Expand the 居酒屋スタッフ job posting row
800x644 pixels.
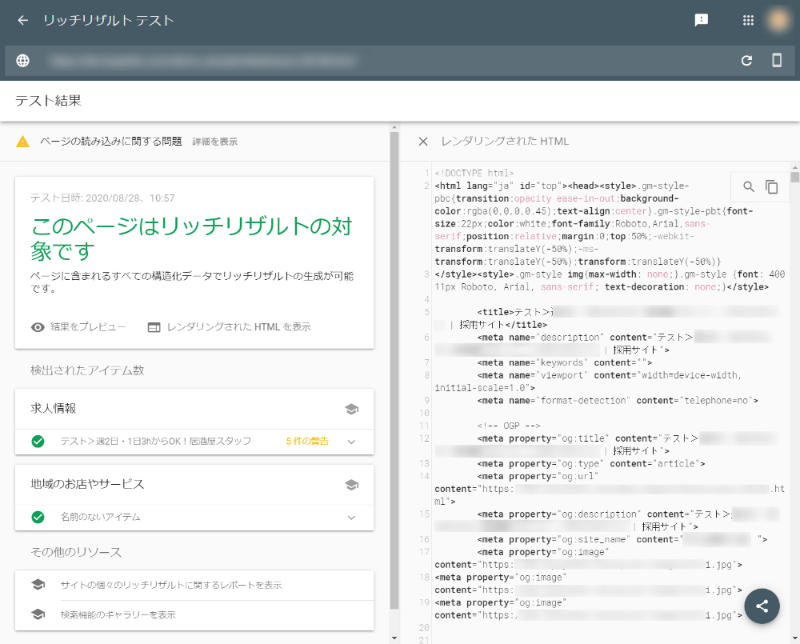[x=194, y=442]
